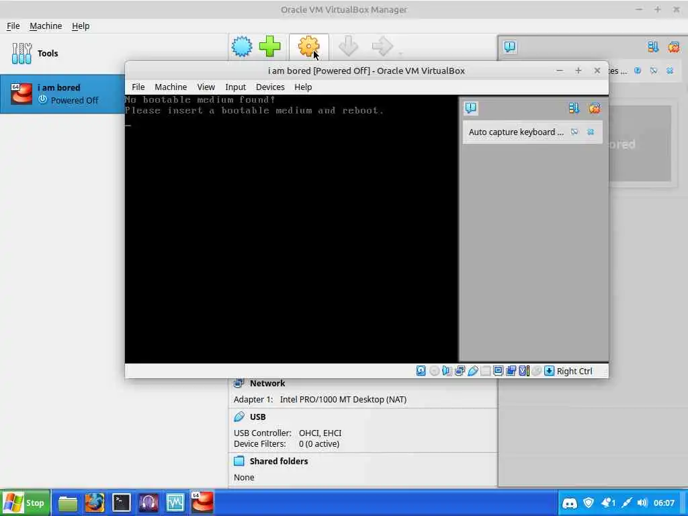Click the Discard down-arrow toolbar icon

(x=349, y=46)
